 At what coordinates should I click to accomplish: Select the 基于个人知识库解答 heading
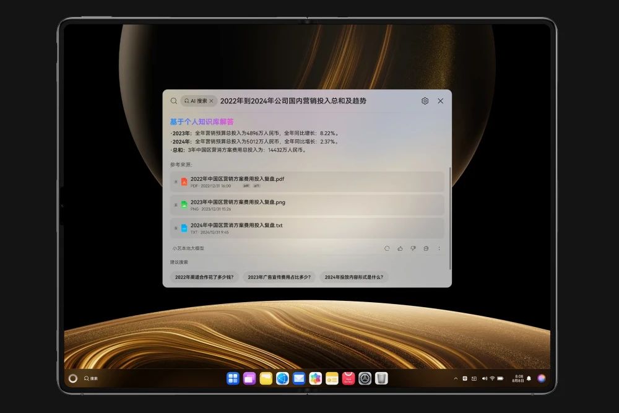point(202,121)
